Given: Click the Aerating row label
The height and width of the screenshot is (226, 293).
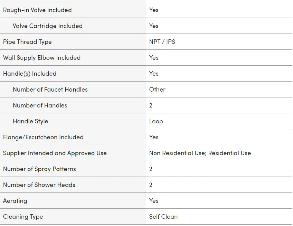Looking at the screenshot, I should coord(15,201).
